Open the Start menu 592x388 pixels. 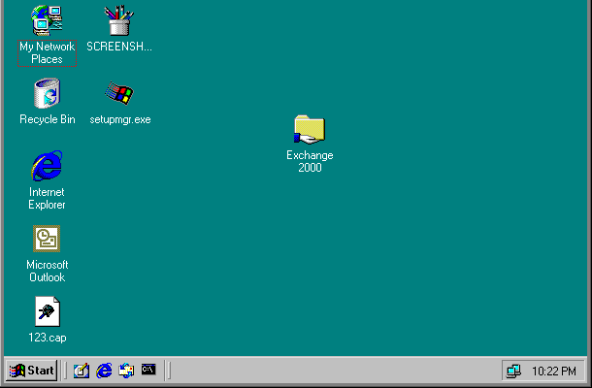click(31, 370)
